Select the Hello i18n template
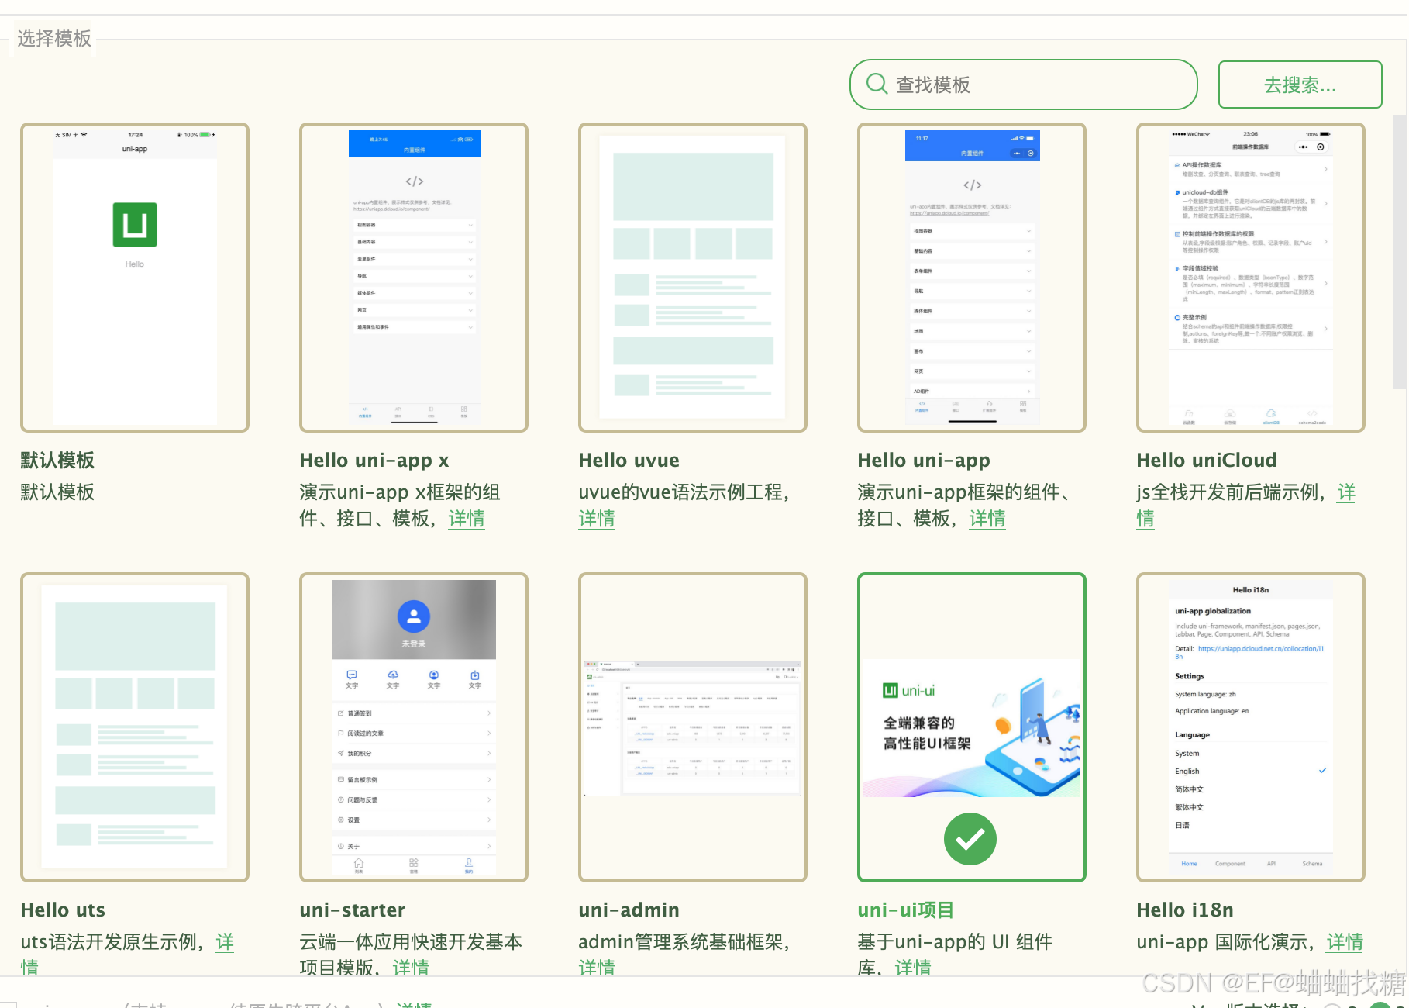The image size is (1409, 1008). click(1250, 727)
